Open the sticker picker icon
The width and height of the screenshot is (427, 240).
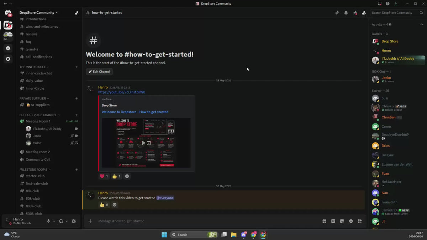pos(342,221)
